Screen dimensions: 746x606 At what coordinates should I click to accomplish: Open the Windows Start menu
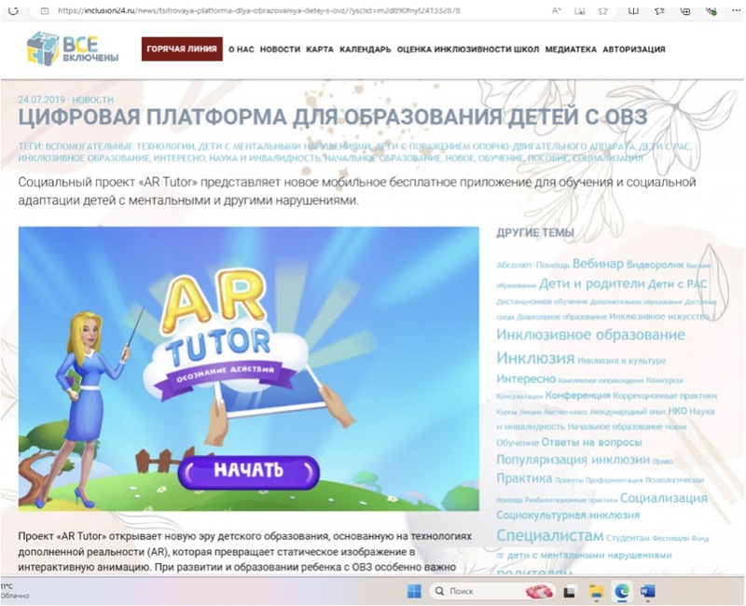click(x=414, y=591)
